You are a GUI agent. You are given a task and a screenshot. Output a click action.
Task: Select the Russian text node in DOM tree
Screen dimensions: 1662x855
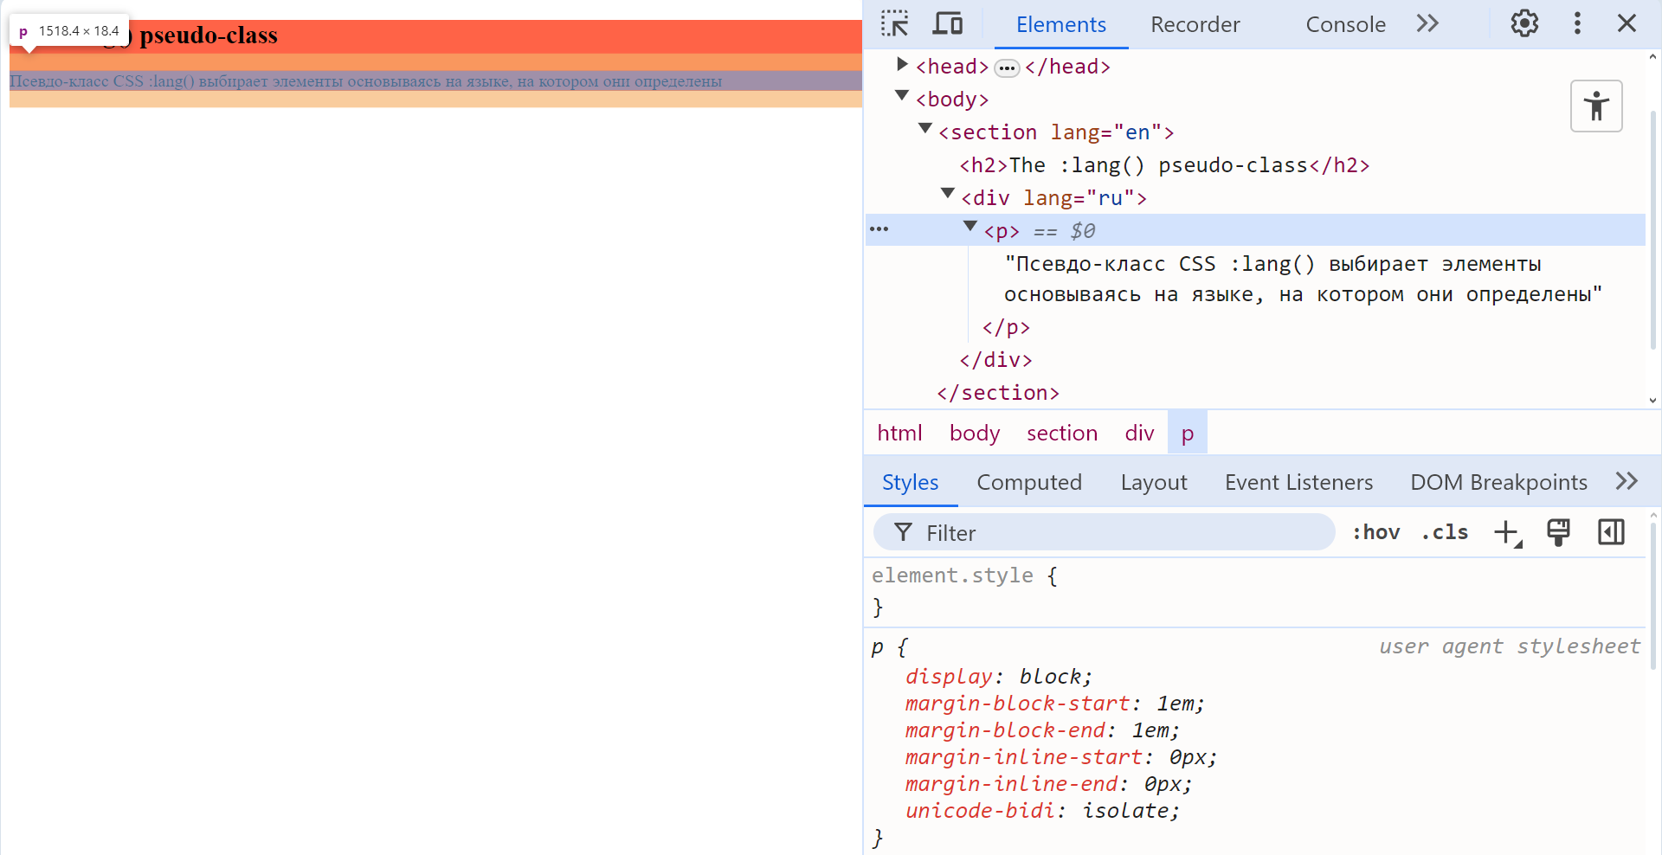point(1304,279)
